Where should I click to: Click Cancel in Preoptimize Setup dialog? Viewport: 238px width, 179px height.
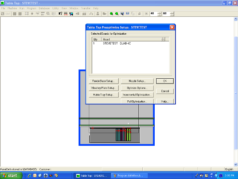165,91
